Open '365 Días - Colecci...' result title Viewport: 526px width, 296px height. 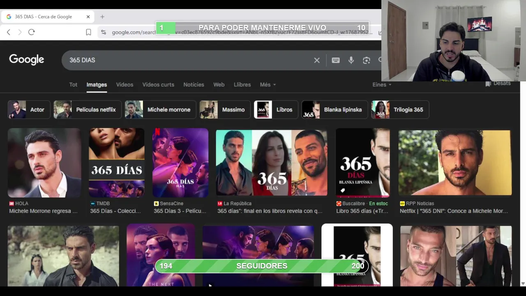(115, 211)
